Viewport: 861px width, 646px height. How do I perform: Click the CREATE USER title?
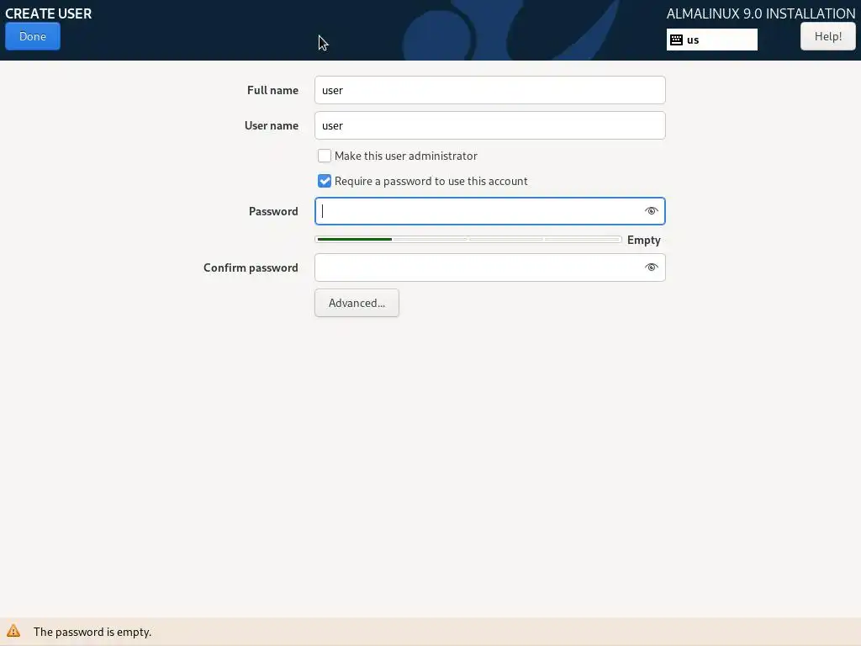click(x=48, y=13)
